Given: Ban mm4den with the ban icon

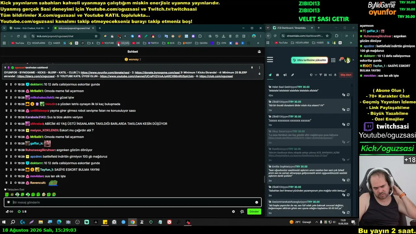Looking at the screenshot, I should (15, 176).
